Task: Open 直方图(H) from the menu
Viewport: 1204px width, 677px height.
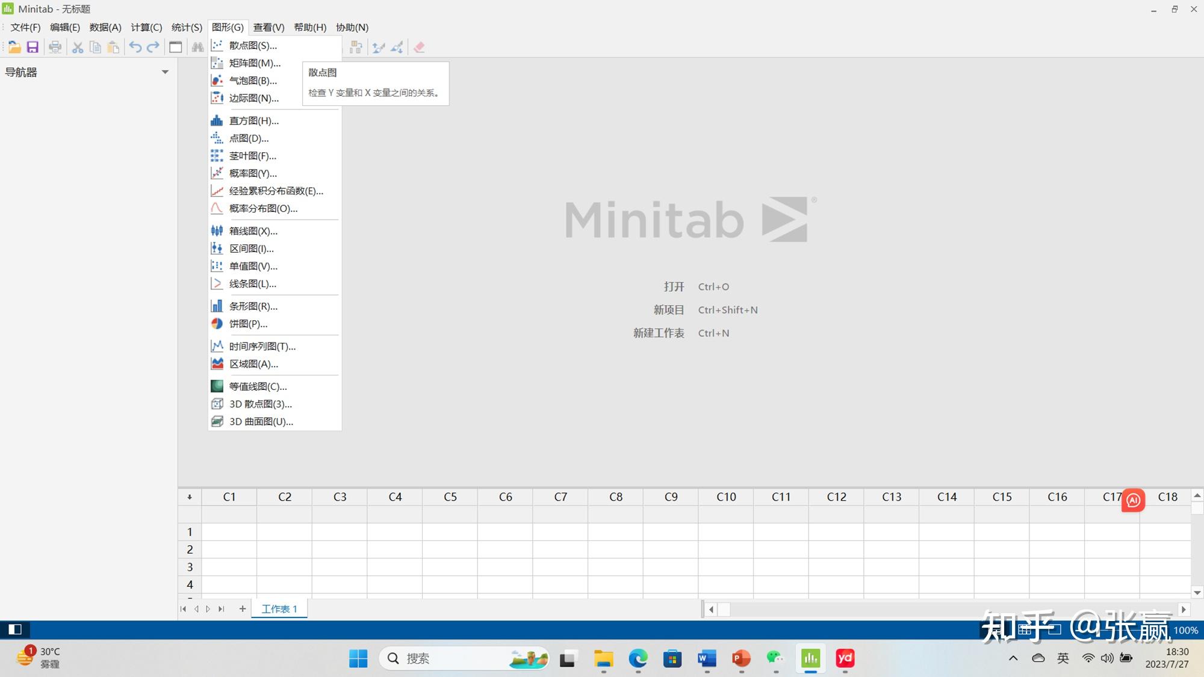Action: [253, 120]
